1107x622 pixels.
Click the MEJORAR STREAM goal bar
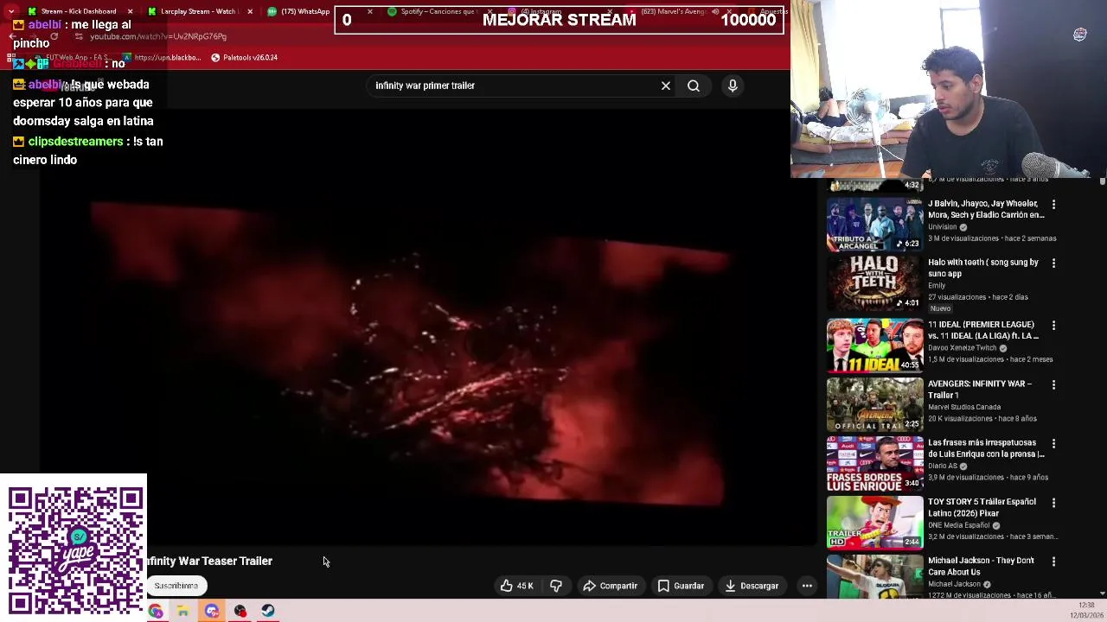pyautogui.click(x=560, y=20)
